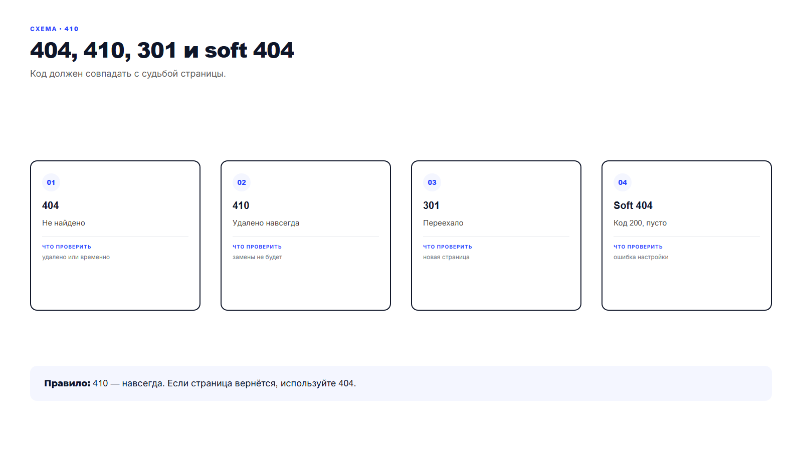Viewport: 802px width, 451px height.
Task: Click 'удалено или временно' note
Action: [76, 257]
